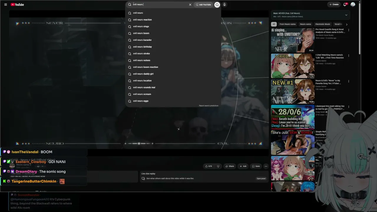Viewport: 377px width, 212px height.
Task: Open the account avatar menu
Action: coord(353,4)
